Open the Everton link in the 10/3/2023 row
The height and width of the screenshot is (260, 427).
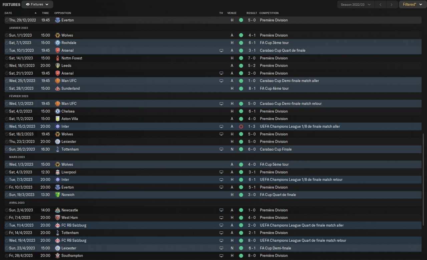[68, 187]
